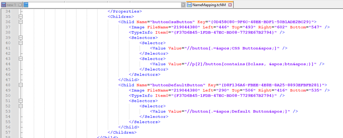Close the NameMapping.tcNM tab
The width and height of the screenshot is (343, 138).
[x=230, y=5]
